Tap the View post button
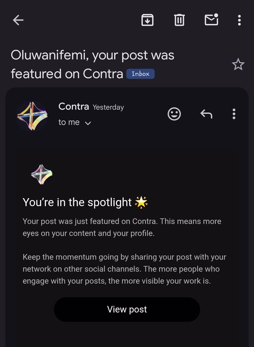 pyautogui.click(x=127, y=309)
